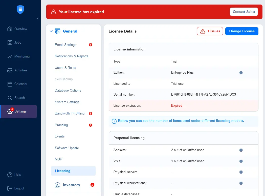265x196 pixels.
Task: Open the Overview home icon
Action: 10,29
